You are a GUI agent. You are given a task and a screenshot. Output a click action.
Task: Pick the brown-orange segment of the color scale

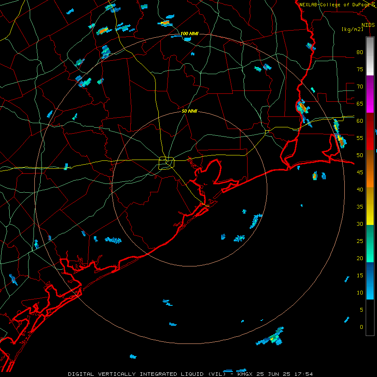(370, 168)
